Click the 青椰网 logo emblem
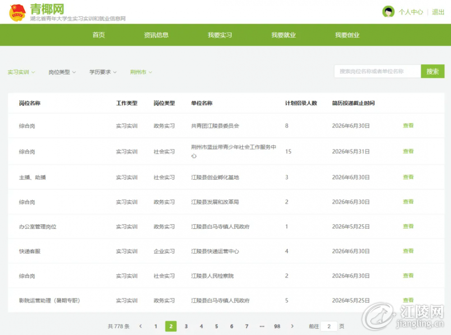Viewport: 451px width, 335px height. [17, 13]
